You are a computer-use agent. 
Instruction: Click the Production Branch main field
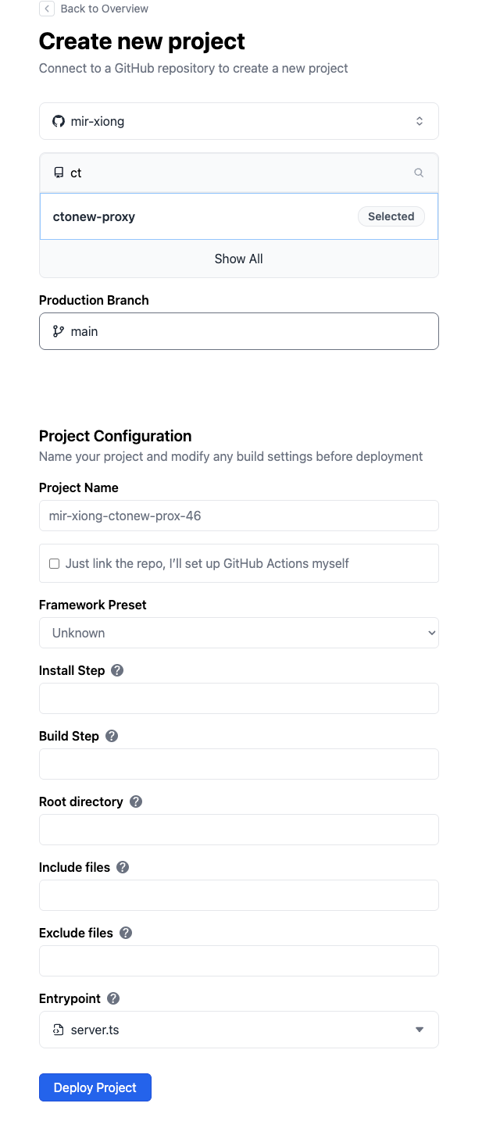[238, 331]
